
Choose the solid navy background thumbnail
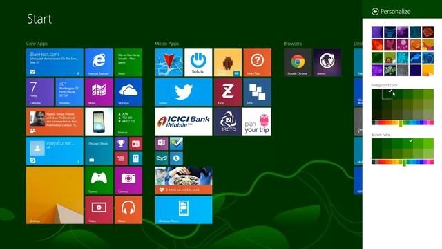pos(415,71)
